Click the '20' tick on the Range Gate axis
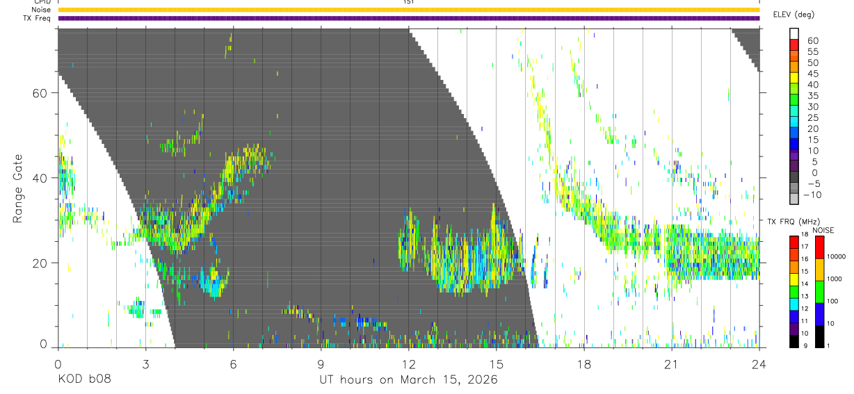The image size is (854, 394). tap(40, 263)
